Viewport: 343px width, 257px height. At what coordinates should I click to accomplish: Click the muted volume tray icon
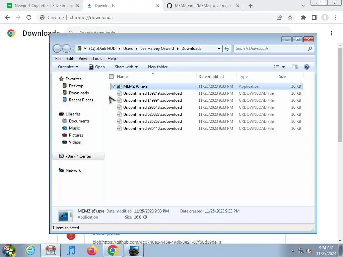[x=309, y=251]
